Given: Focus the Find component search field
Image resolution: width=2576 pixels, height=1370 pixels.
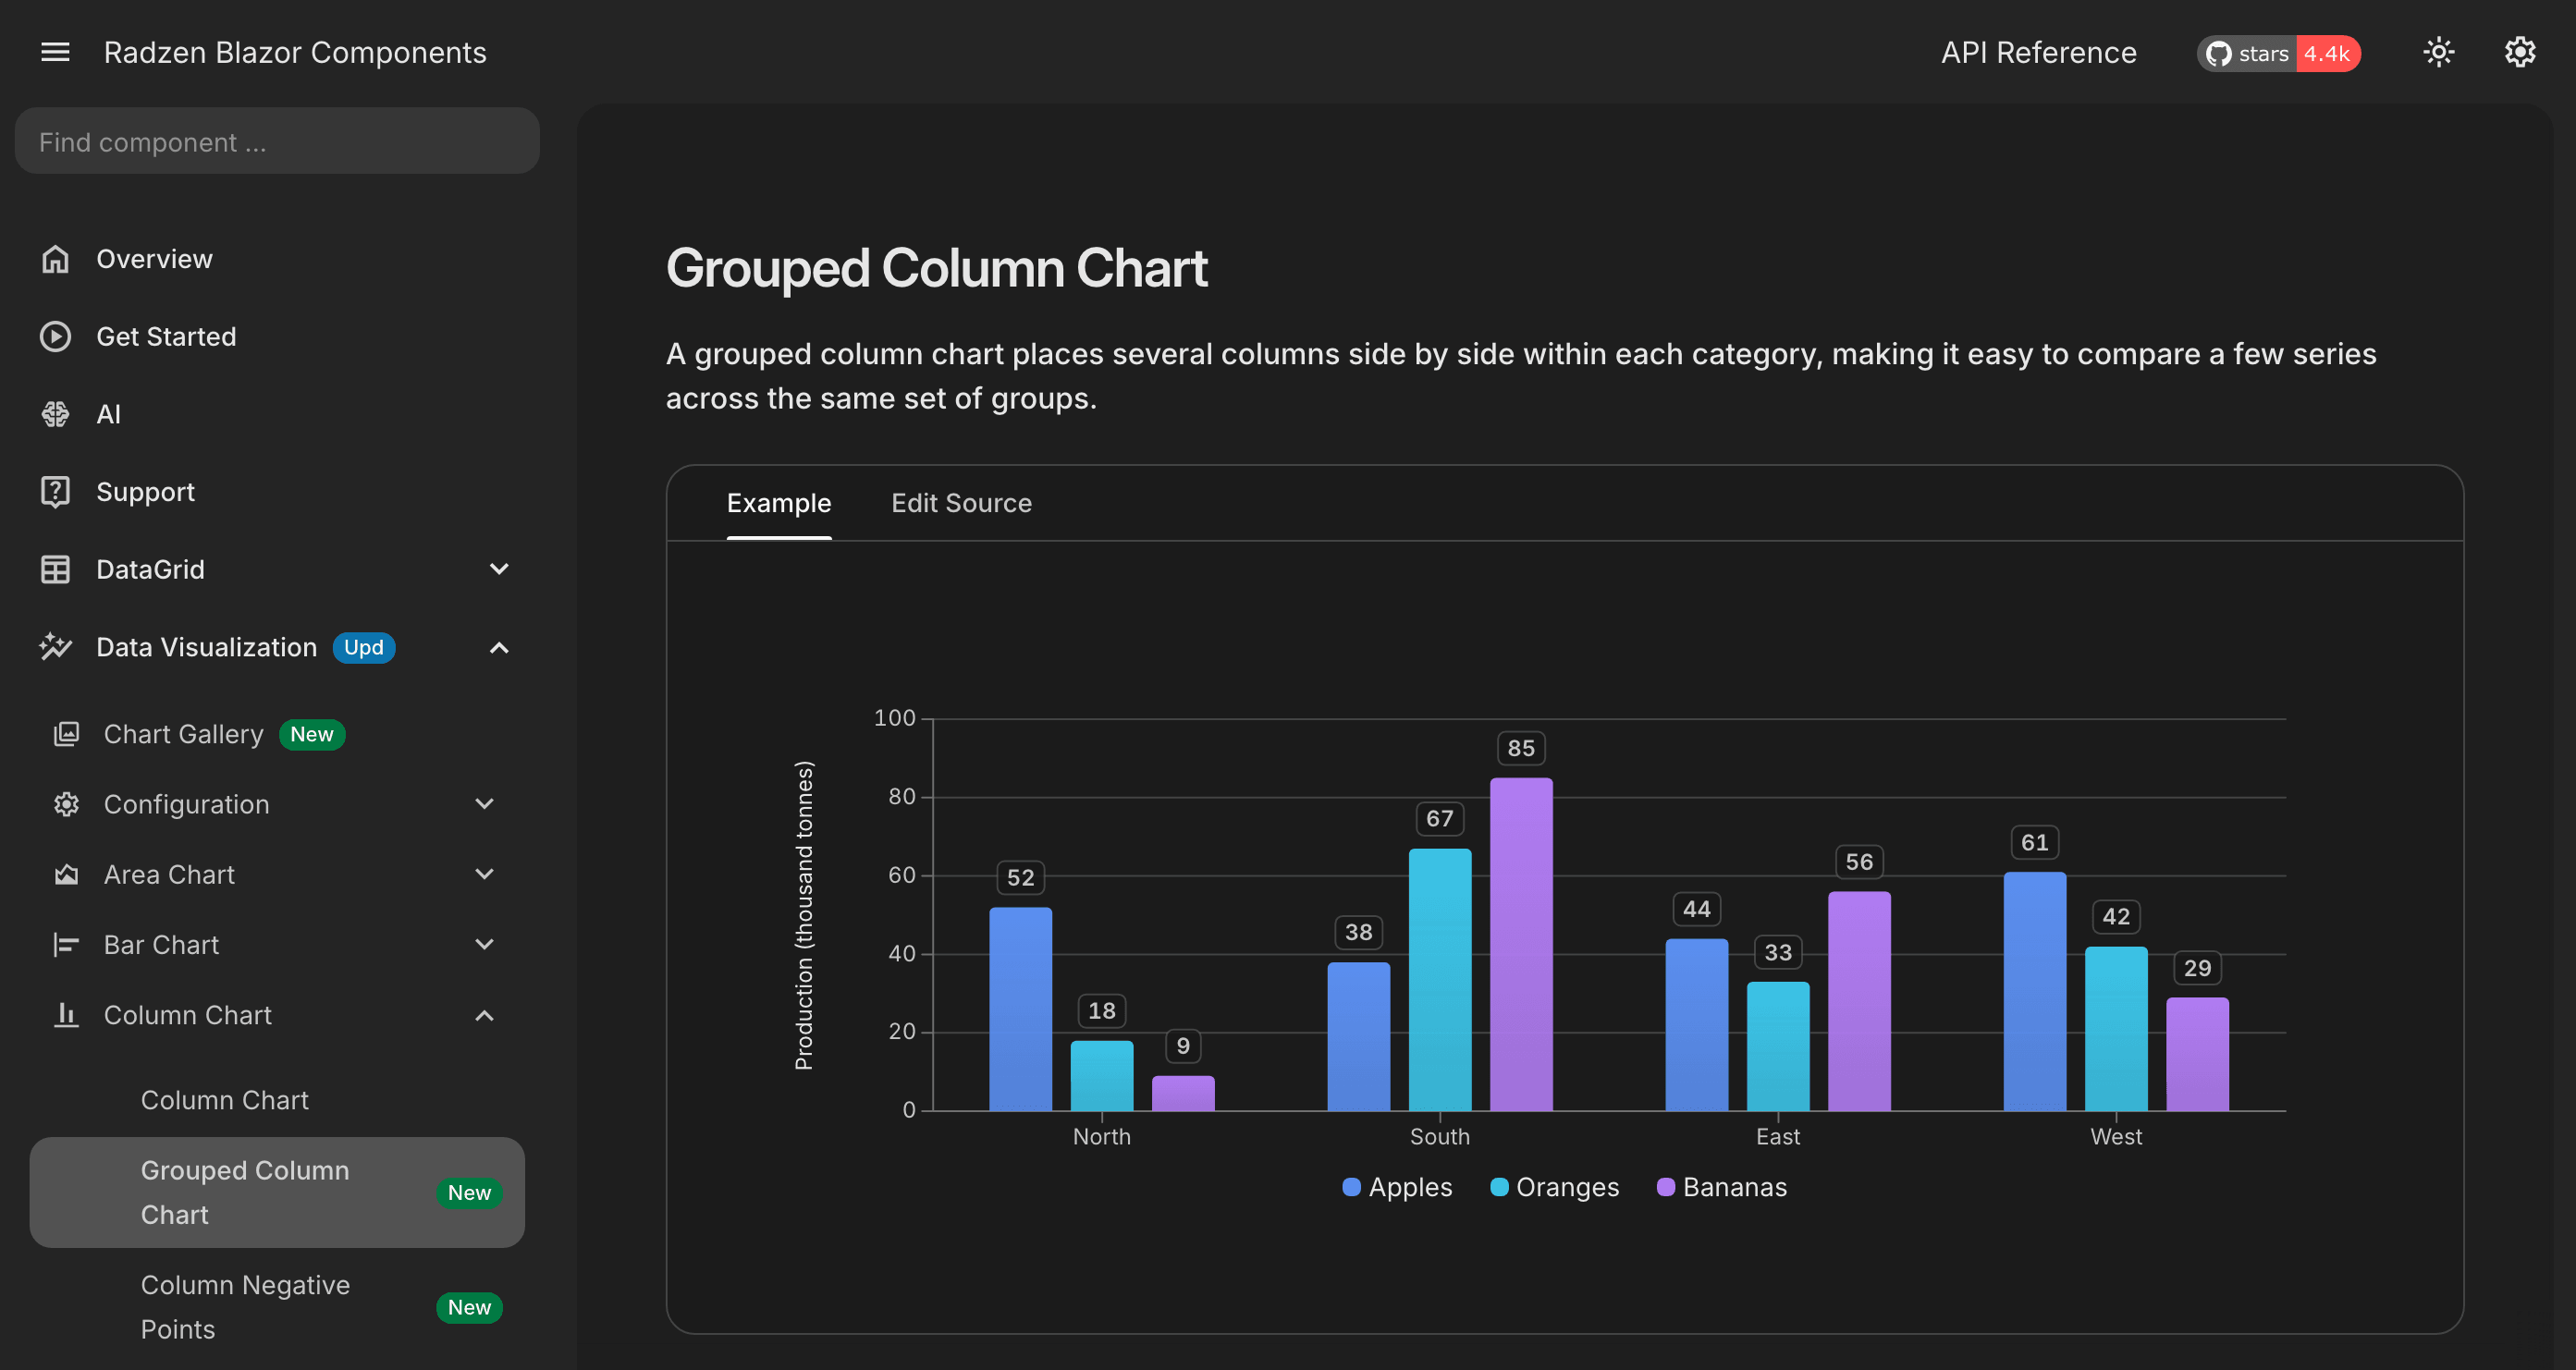Looking at the screenshot, I should (277, 141).
